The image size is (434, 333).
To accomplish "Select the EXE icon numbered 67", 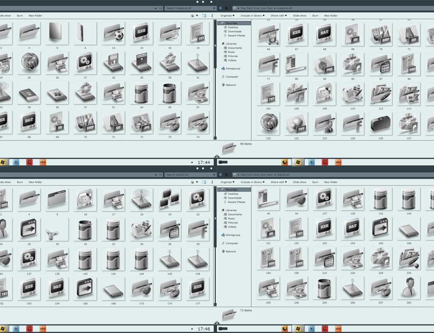I will click(296, 35).
